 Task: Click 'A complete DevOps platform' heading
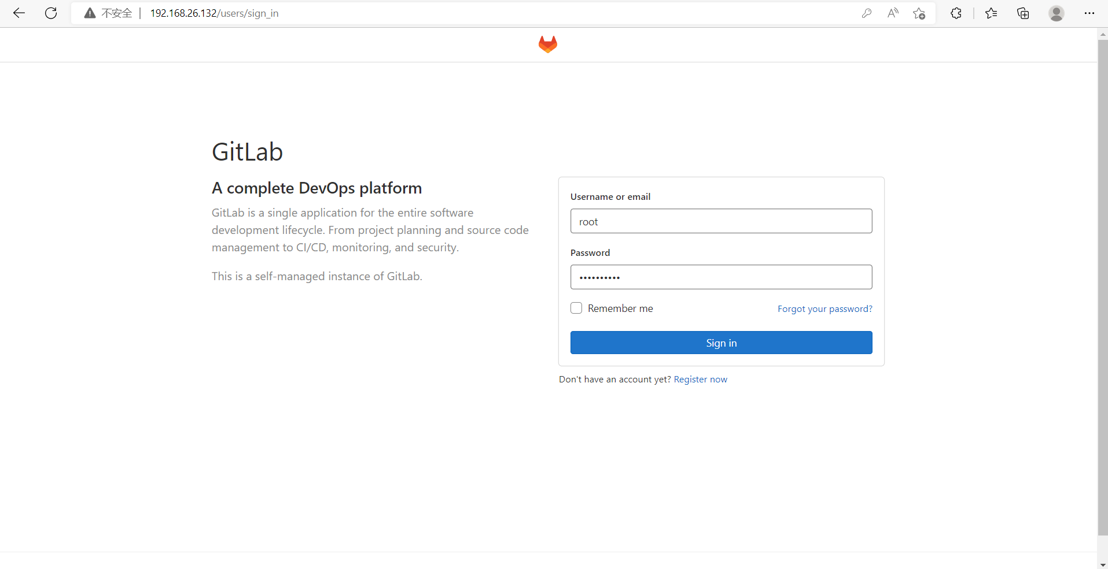pyautogui.click(x=316, y=188)
